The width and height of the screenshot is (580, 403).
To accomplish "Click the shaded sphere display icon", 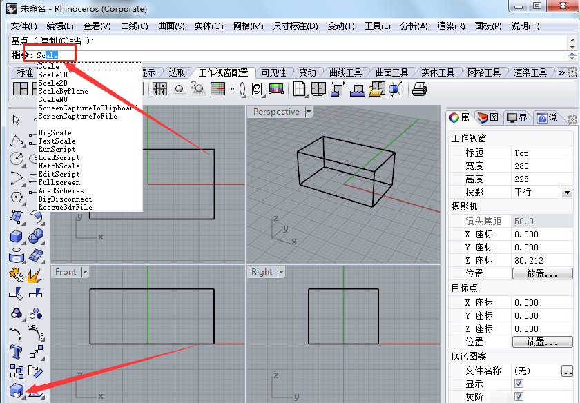I will (x=180, y=89).
